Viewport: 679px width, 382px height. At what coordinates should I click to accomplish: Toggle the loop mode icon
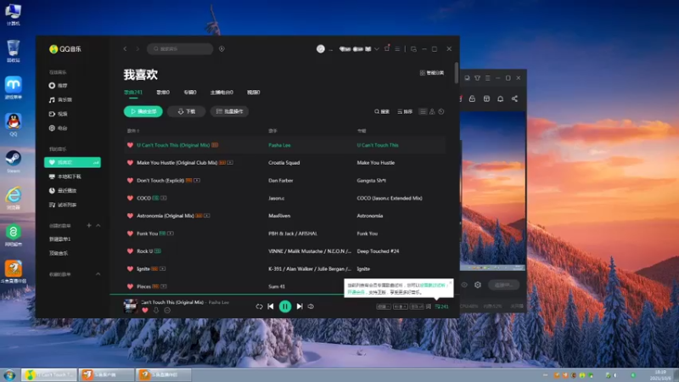click(x=259, y=306)
